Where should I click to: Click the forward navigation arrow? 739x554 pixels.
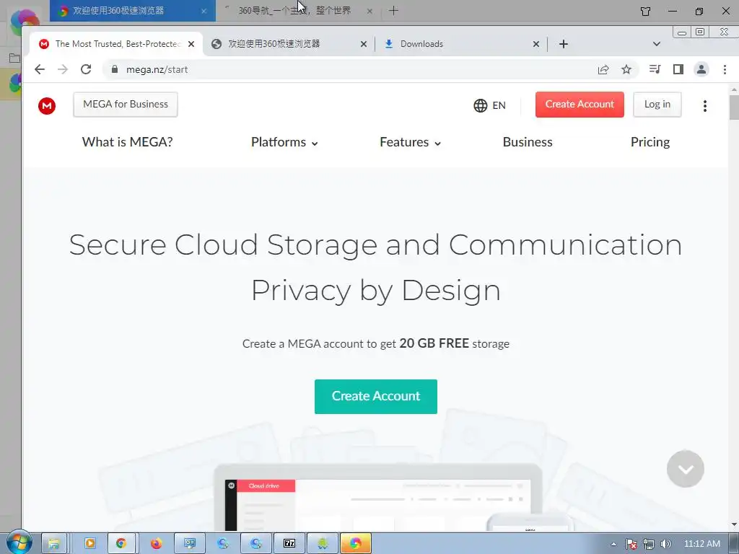[x=63, y=70]
